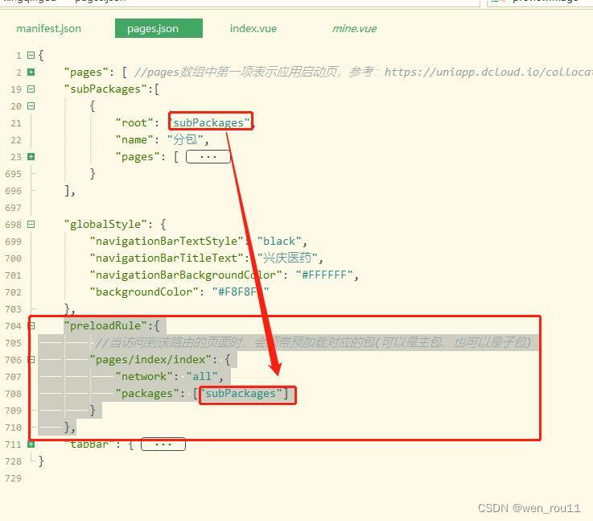
Task: Click the "backgroundColor" key
Action: tap(144, 292)
